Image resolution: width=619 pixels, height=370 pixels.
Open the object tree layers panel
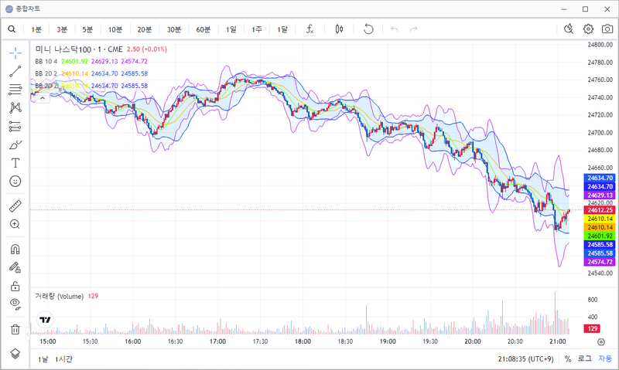pos(15,353)
